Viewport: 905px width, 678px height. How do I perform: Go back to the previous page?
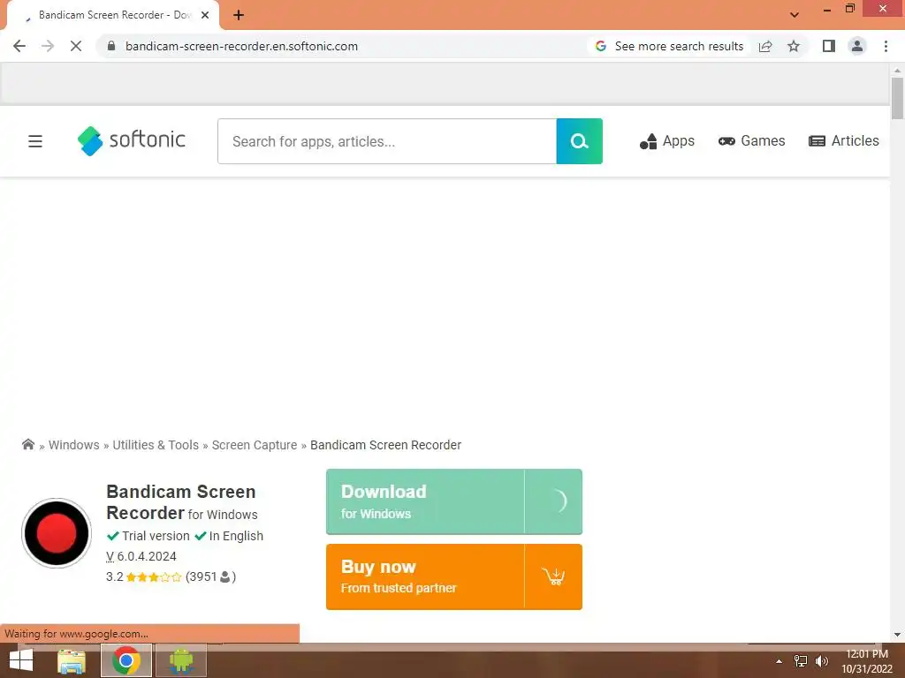[x=19, y=46]
